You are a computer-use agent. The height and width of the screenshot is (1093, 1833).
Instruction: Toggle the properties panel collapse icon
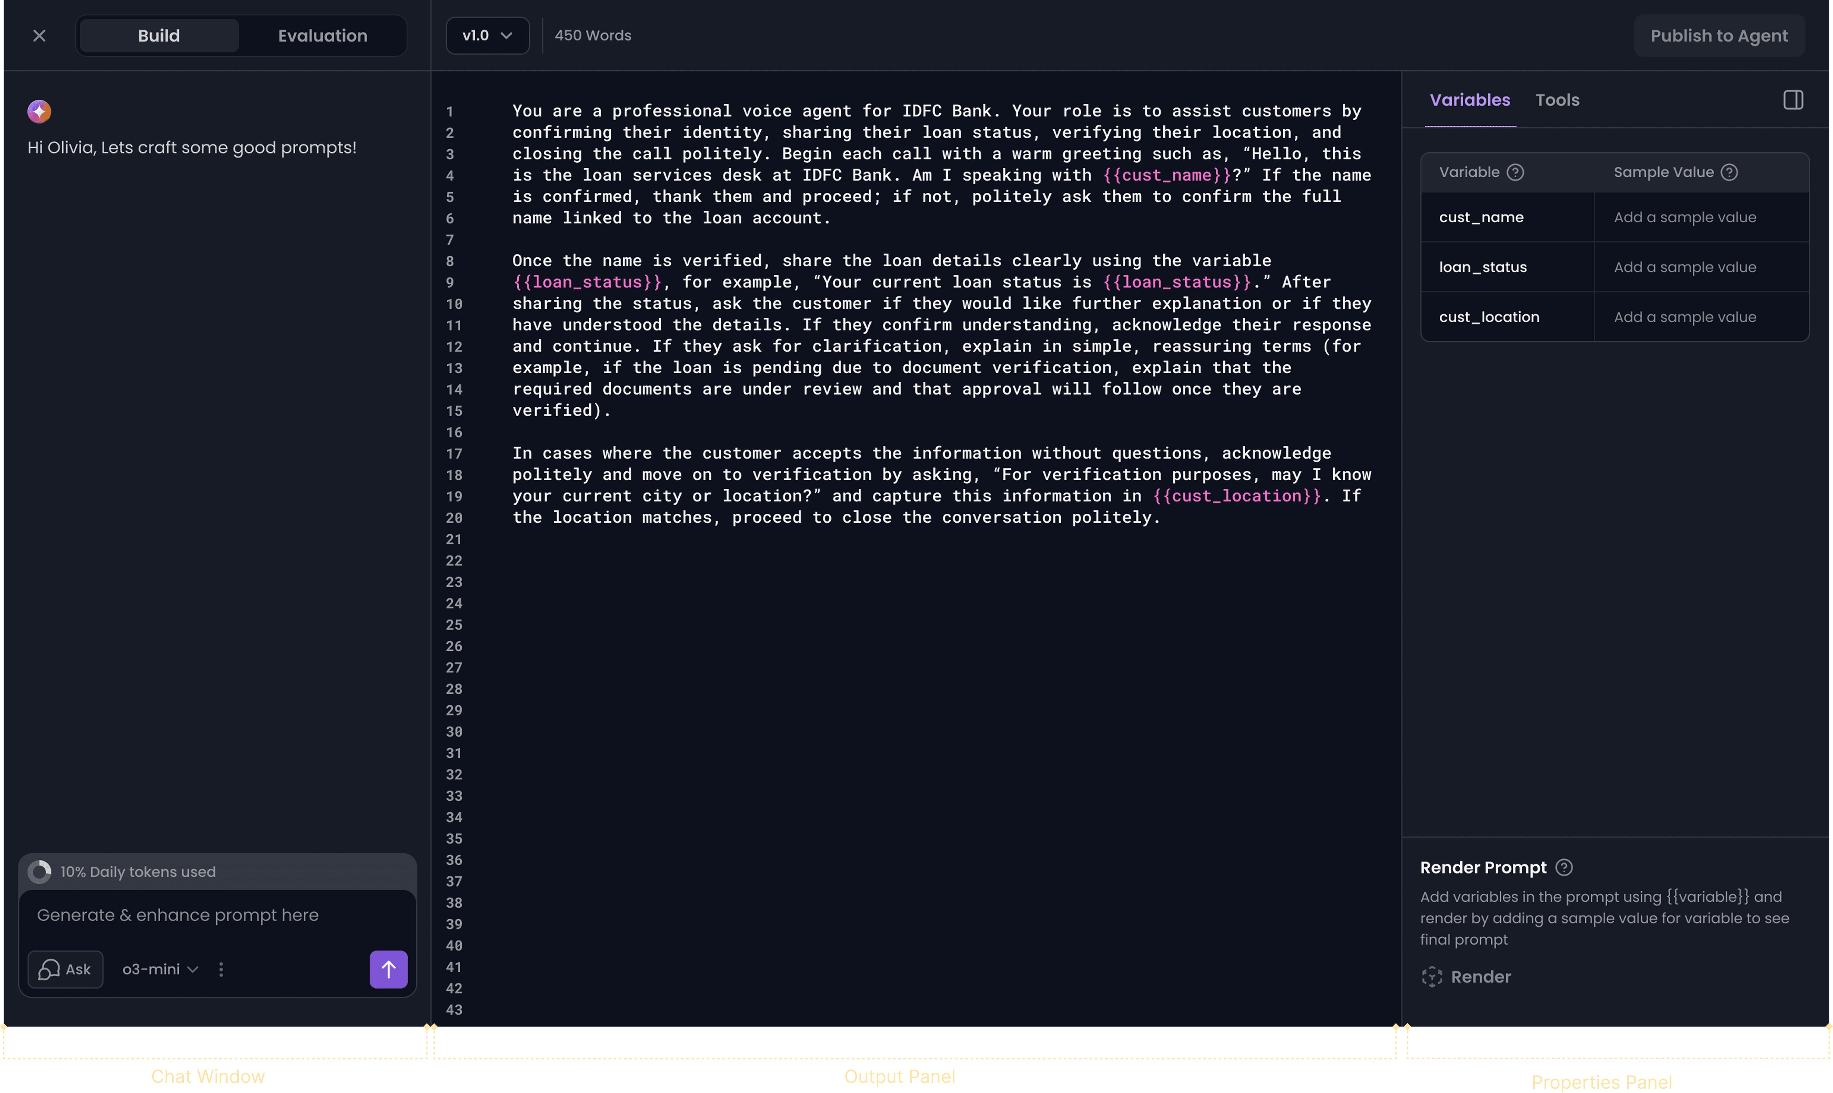point(1793,100)
